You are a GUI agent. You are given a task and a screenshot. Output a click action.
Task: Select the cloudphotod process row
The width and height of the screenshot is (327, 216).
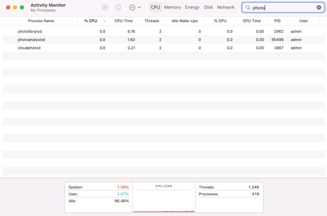(164, 48)
